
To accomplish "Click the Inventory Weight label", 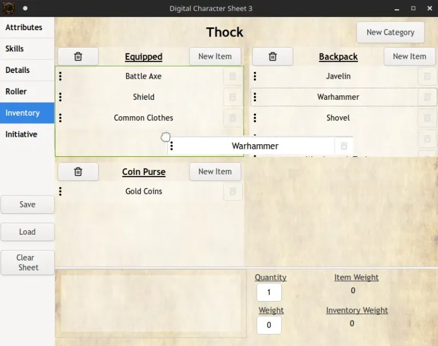I will tap(357, 310).
